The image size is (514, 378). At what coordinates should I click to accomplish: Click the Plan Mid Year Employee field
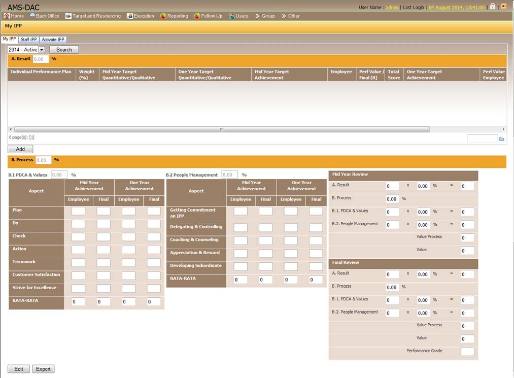[x=78, y=211]
